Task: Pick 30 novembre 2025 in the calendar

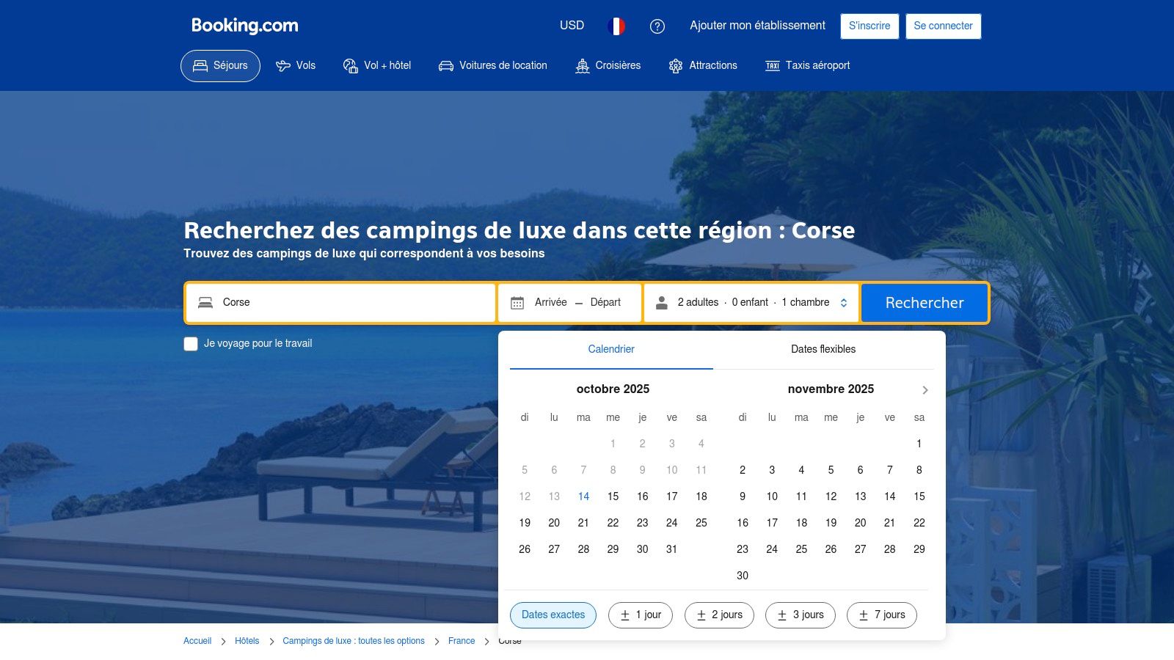Action: [x=743, y=576]
